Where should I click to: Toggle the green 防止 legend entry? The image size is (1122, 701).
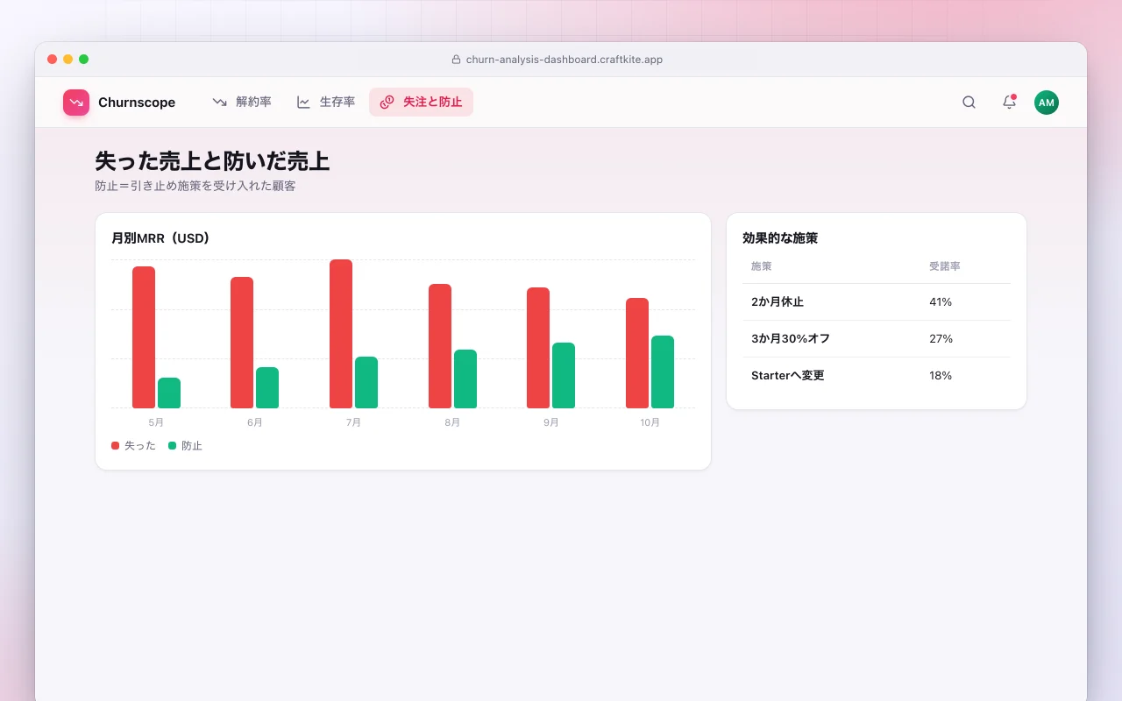[185, 446]
